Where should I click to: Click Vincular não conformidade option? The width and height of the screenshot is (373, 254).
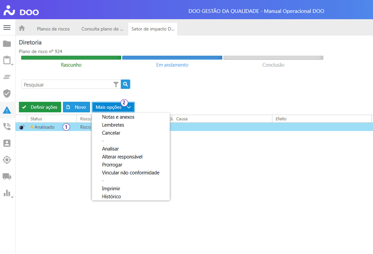(130, 173)
